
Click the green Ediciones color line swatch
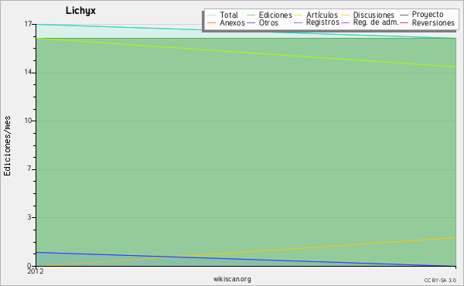coord(251,15)
